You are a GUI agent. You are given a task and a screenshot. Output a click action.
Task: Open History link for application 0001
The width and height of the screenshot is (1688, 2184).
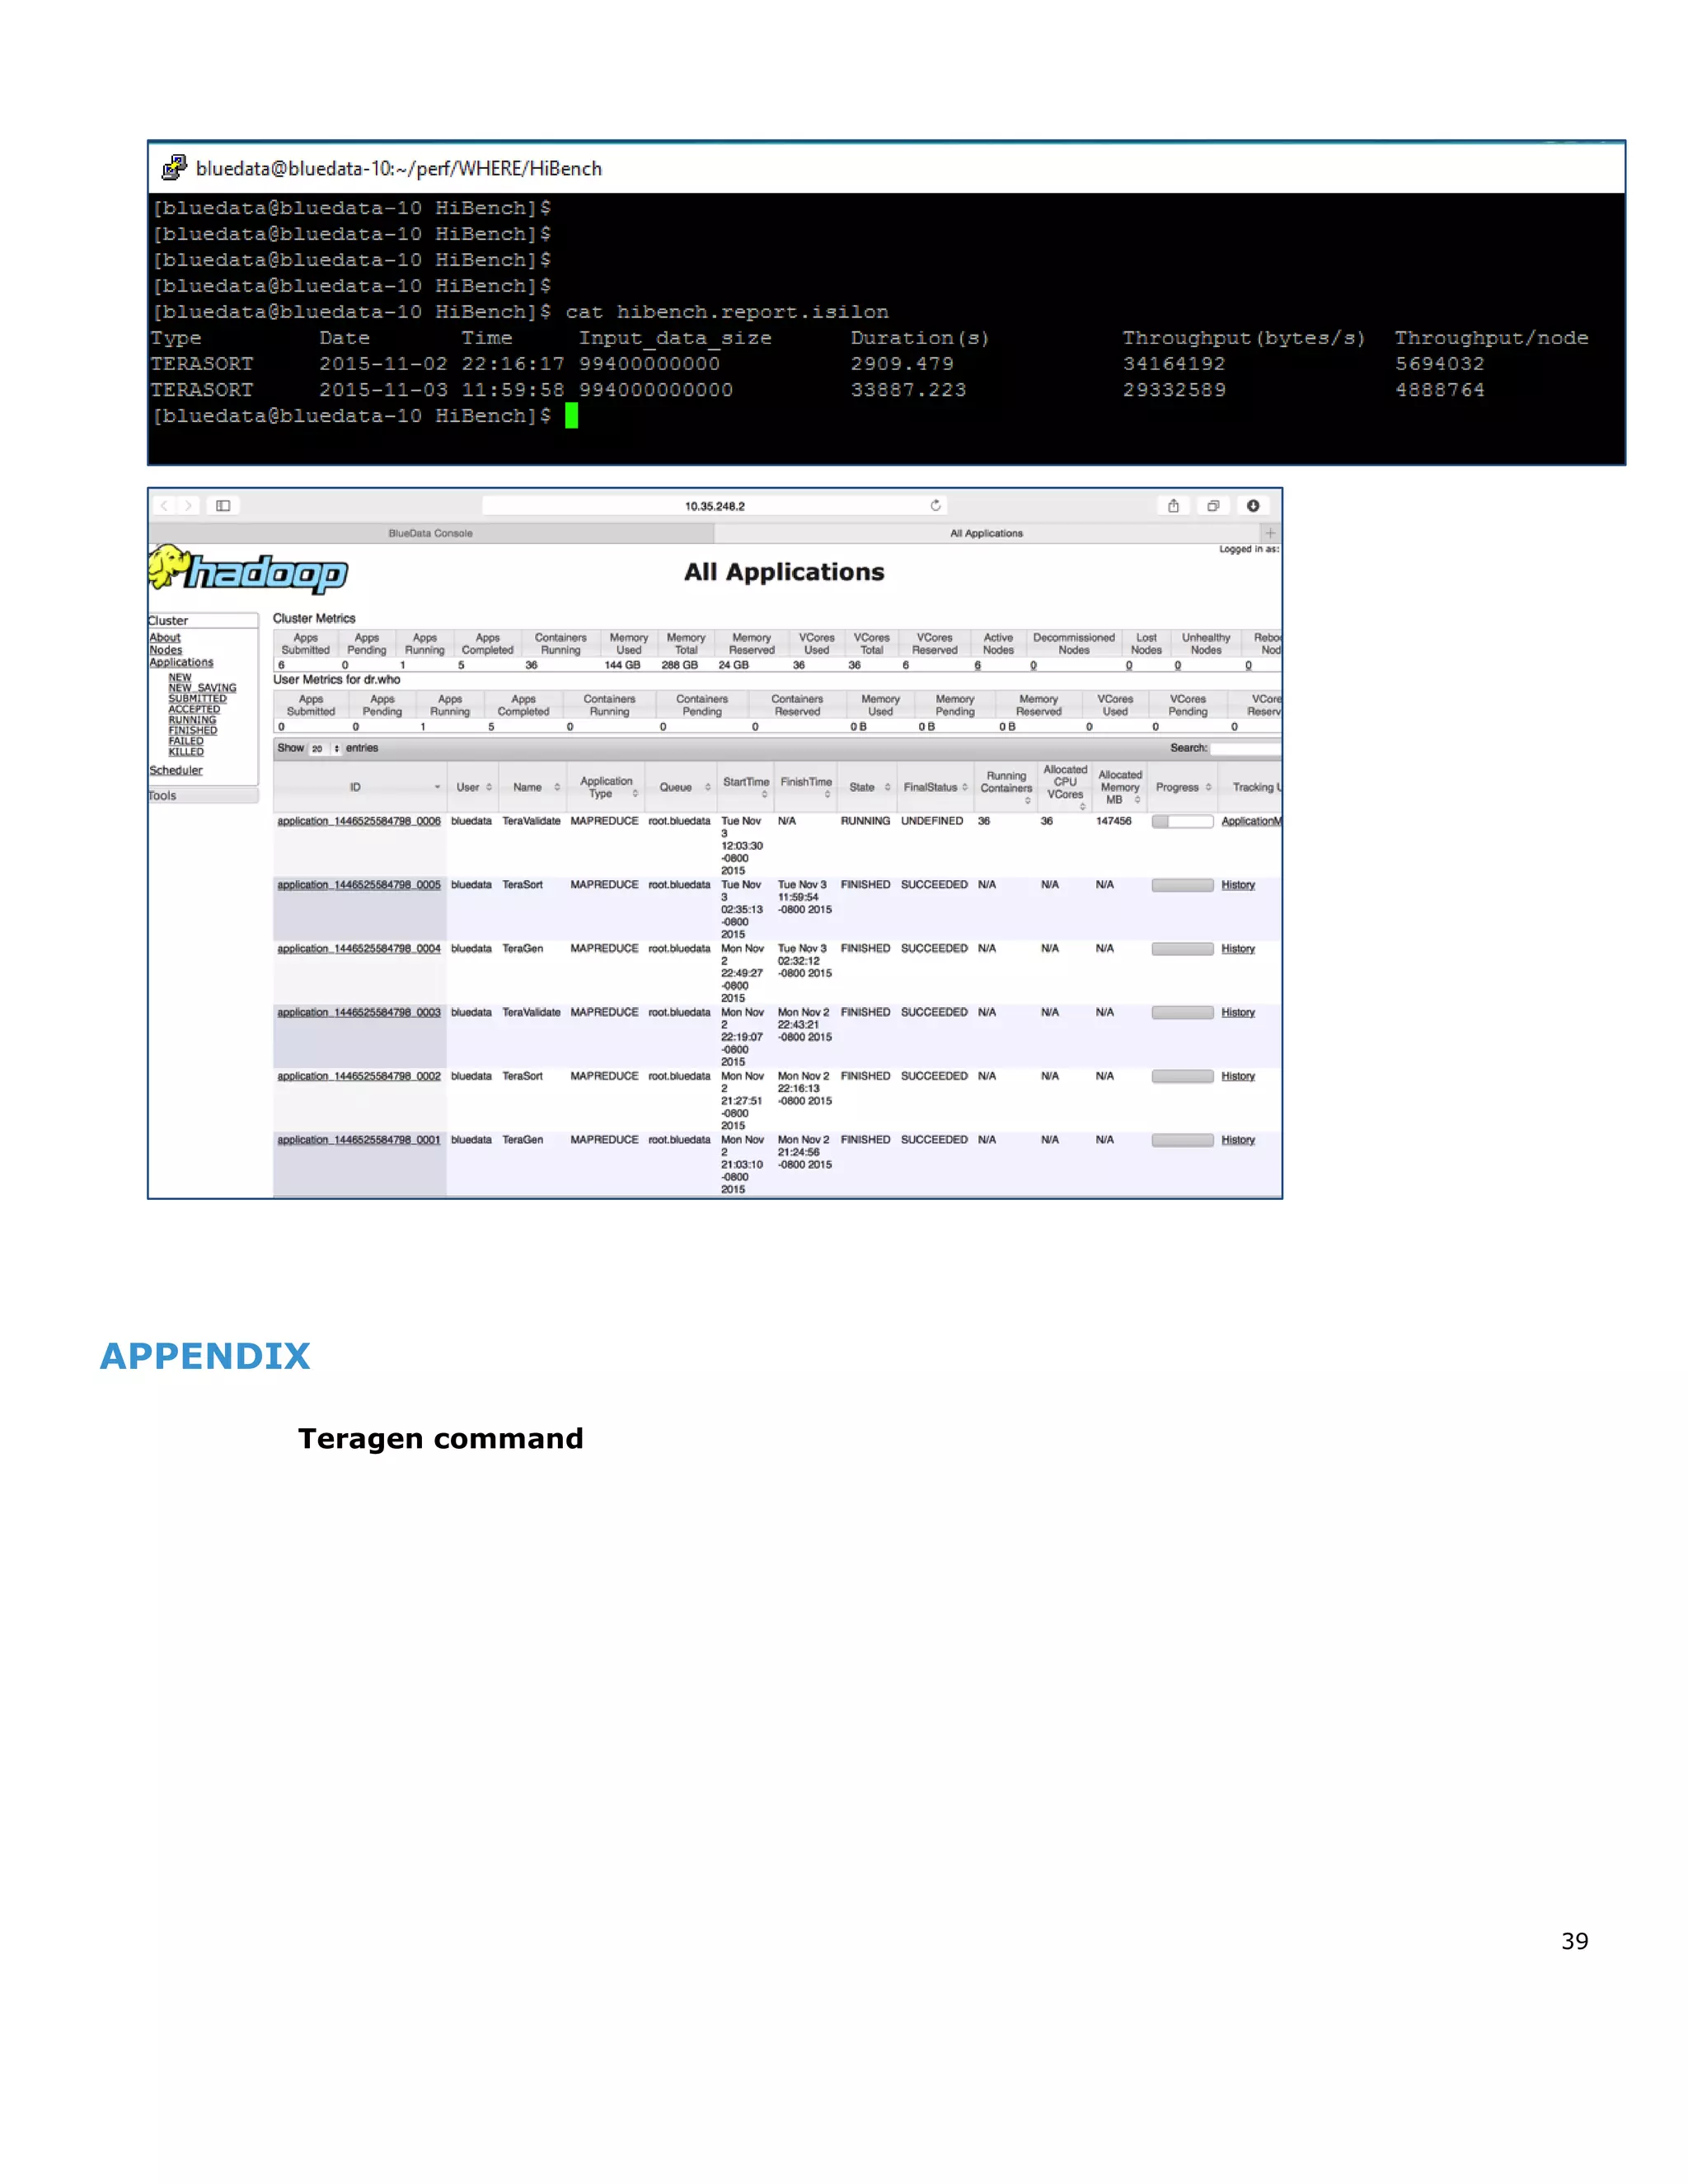pyautogui.click(x=1238, y=1140)
